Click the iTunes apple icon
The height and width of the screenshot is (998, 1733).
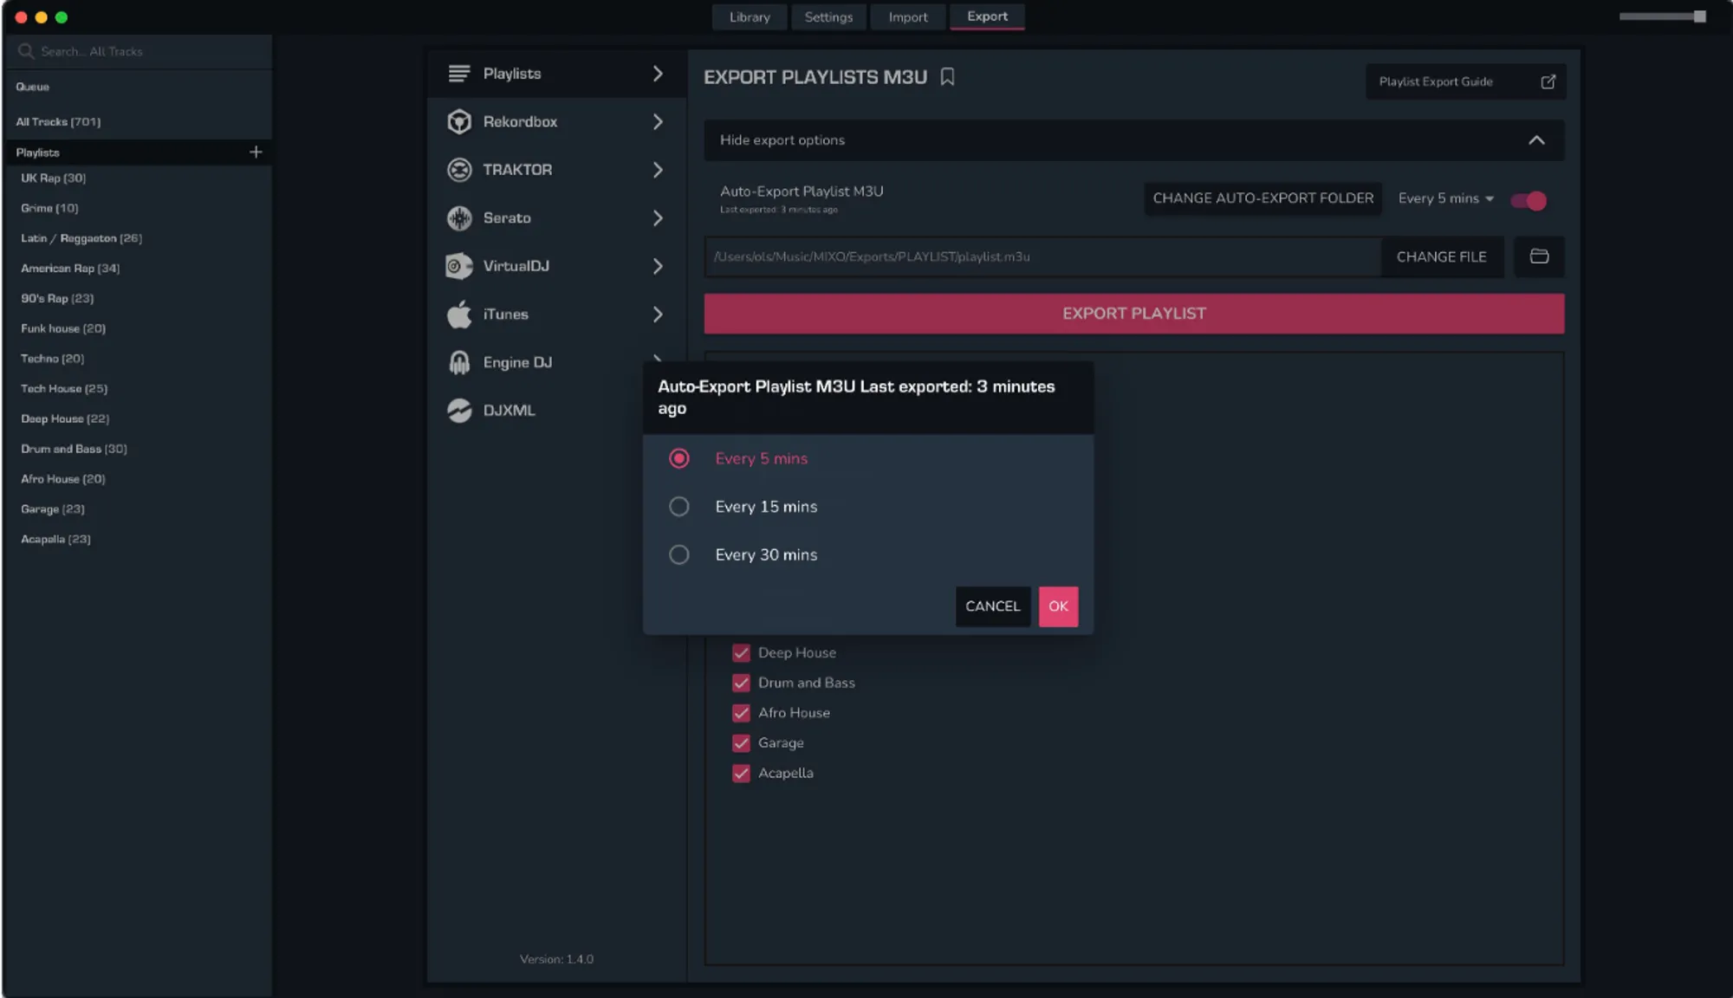point(458,314)
